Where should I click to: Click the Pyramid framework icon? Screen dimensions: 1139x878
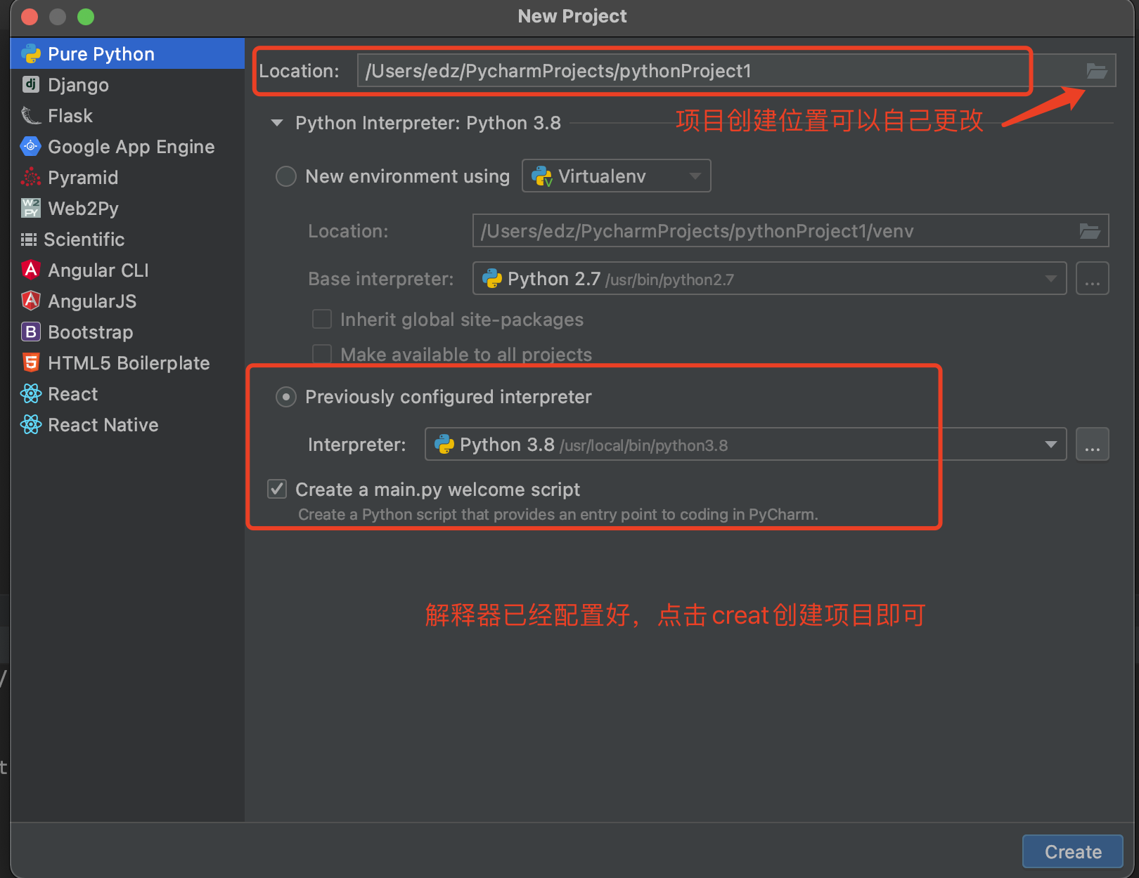pyautogui.click(x=31, y=178)
